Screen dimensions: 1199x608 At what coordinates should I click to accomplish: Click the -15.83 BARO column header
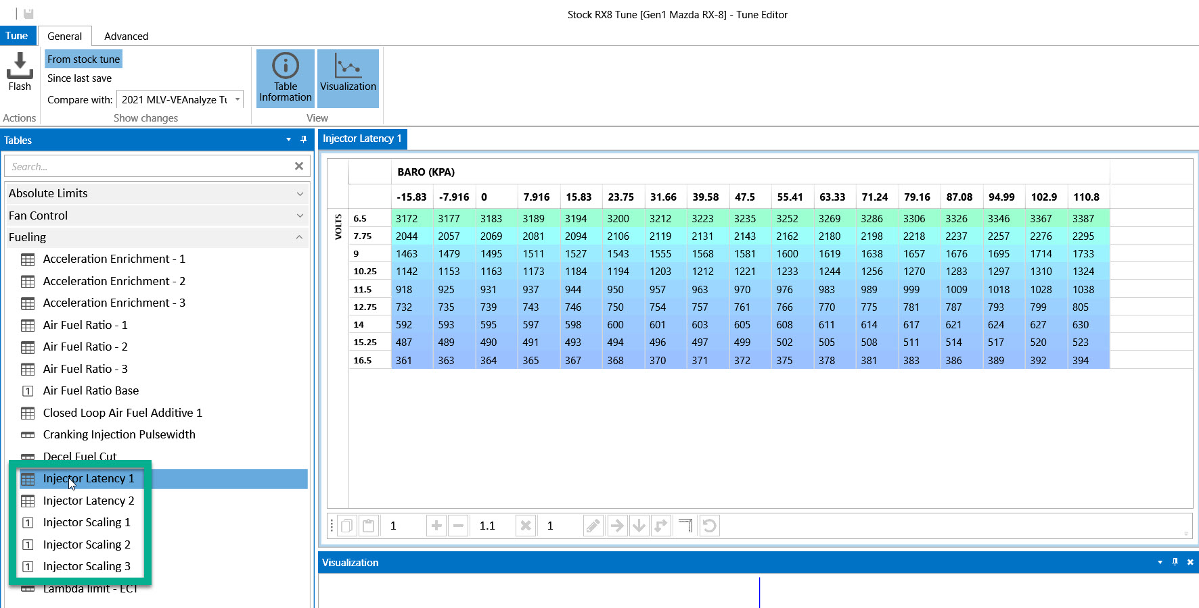point(412,197)
